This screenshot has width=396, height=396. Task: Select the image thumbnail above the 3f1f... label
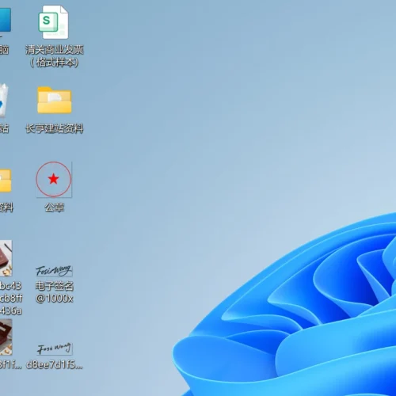click(6, 337)
